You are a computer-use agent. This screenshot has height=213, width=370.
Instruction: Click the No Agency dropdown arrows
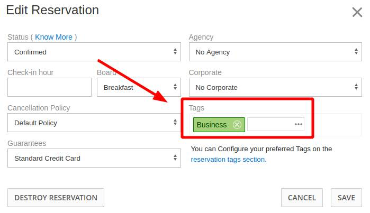pos(356,51)
